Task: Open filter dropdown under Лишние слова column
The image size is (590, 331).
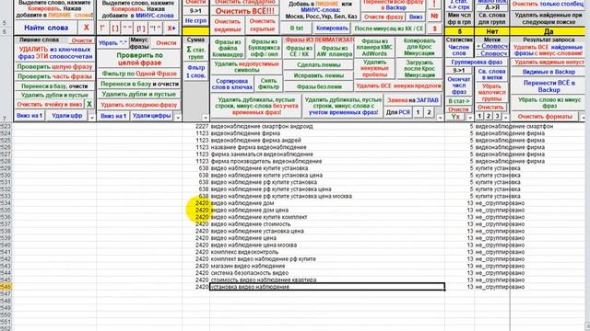Action: tap(92, 118)
